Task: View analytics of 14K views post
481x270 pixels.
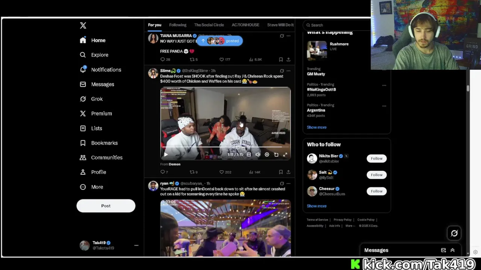Action: [255, 172]
